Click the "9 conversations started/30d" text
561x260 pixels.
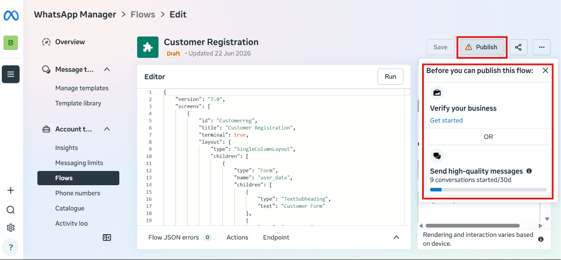[x=471, y=180]
